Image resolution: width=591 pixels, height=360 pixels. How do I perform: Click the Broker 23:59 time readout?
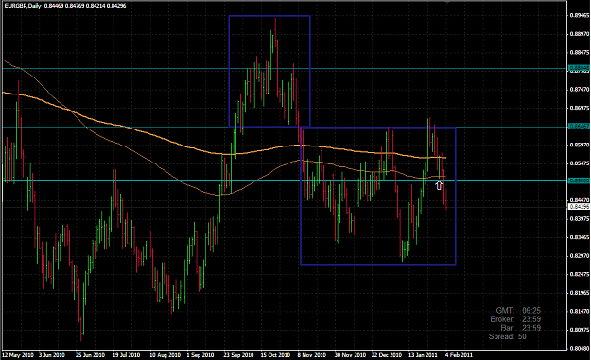click(x=515, y=319)
